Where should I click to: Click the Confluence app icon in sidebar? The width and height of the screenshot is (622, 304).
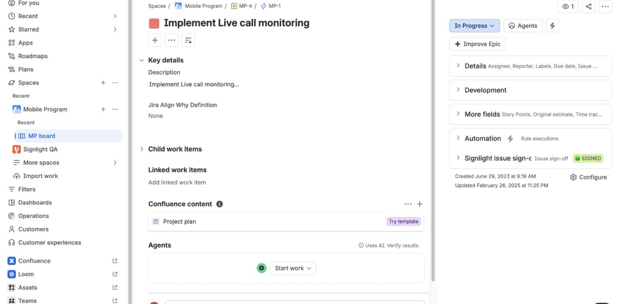pyautogui.click(x=12, y=261)
